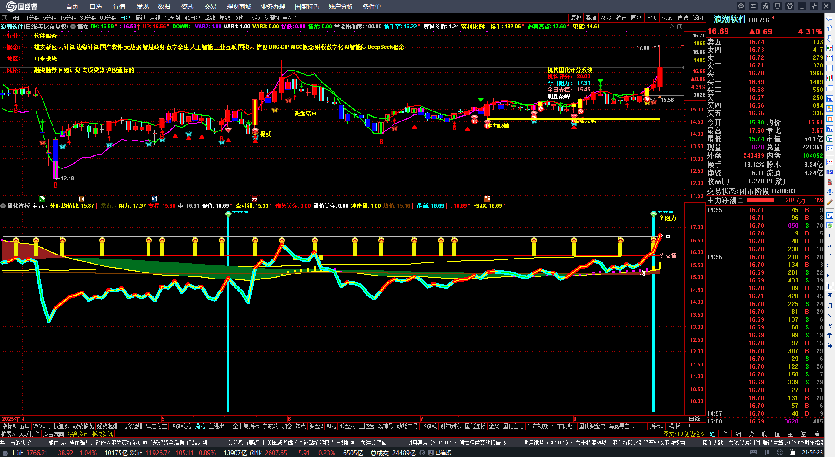The width and height of the screenshot is (835, 457).
Task: Open the candlestick chart sidebar icon
Action: [830, 78]
